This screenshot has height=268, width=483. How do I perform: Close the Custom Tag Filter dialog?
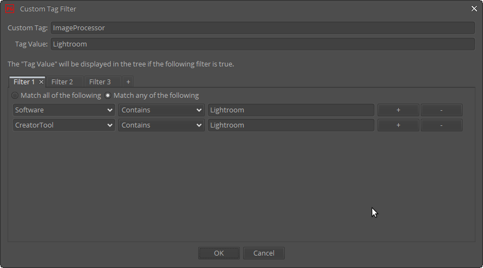click(x=474, y=9)
